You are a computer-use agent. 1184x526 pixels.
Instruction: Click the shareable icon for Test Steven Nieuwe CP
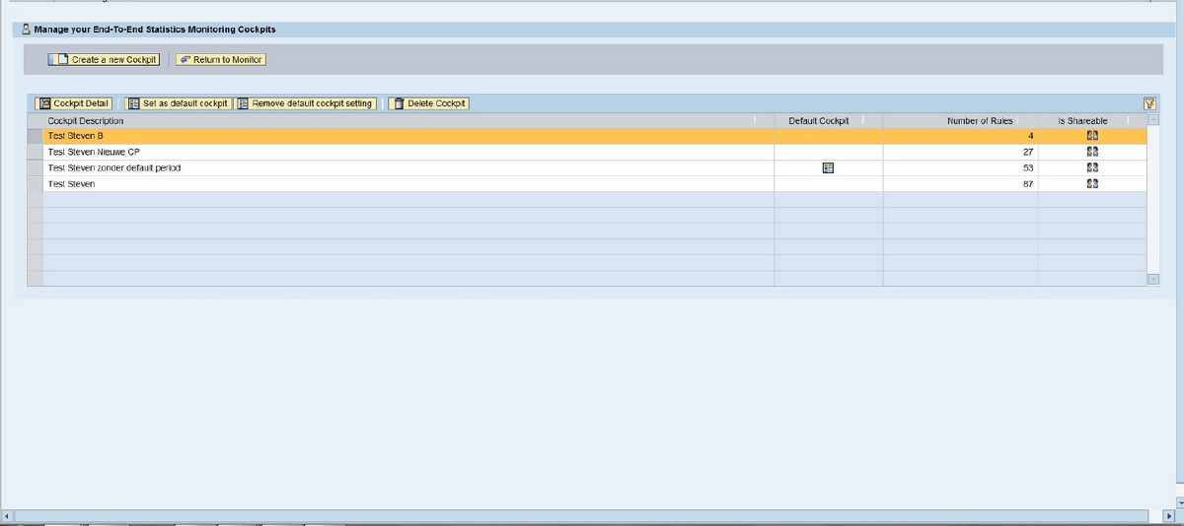click(1092, 152)
